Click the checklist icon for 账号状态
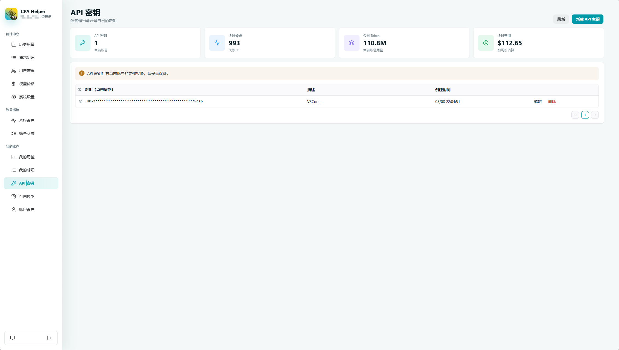The image size is (619, 350). 14,134
